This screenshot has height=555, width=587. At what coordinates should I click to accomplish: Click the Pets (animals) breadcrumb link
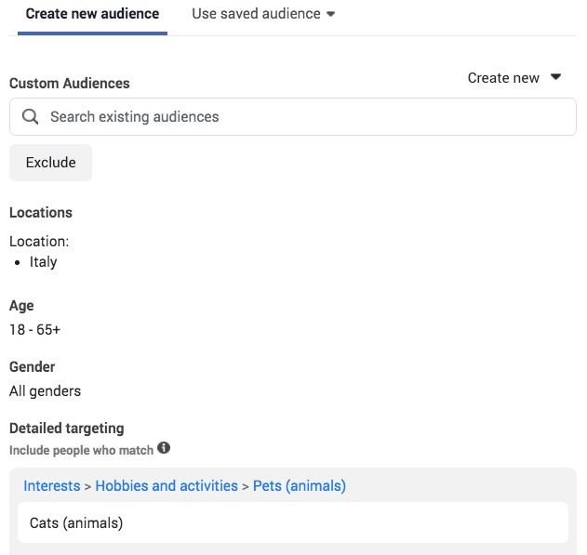click(x=300, y=486)
